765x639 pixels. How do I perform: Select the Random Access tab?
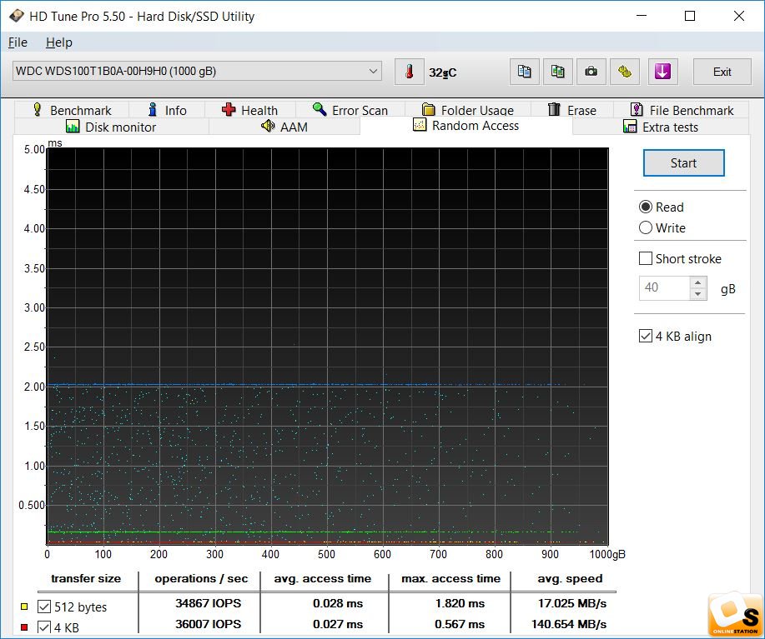click(x=466, y=126)
